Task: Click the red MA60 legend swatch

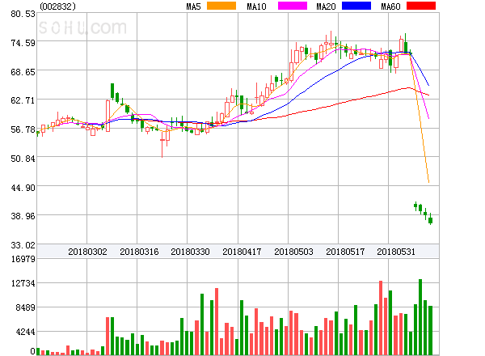Action: (421, 6)
